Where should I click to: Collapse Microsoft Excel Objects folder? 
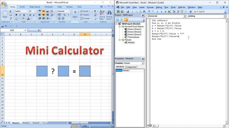[120, 27]
